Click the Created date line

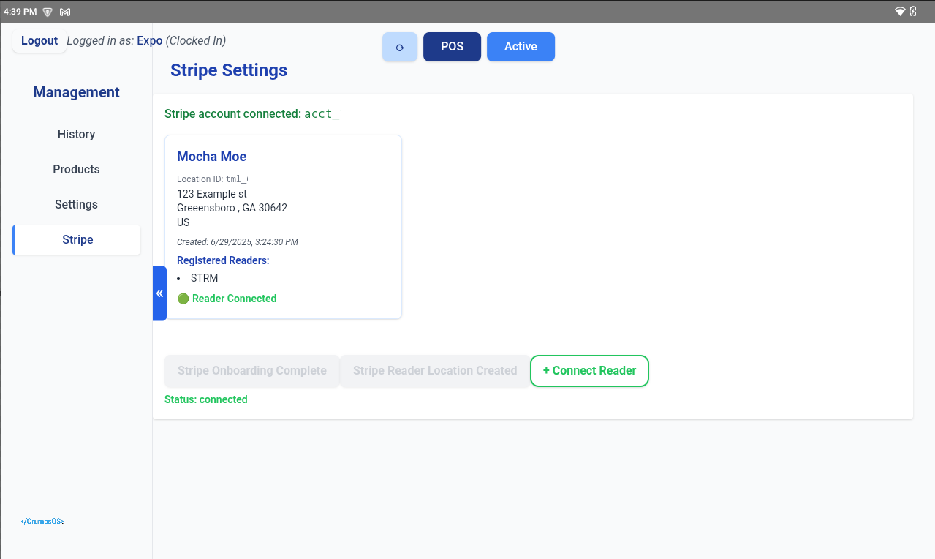pyautogui.click(x=238, y=242)
